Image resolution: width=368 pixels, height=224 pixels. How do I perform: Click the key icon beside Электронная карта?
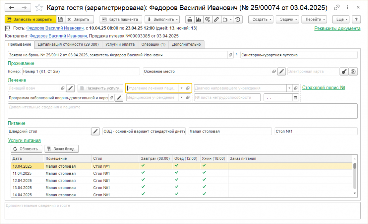pos(344,71)
